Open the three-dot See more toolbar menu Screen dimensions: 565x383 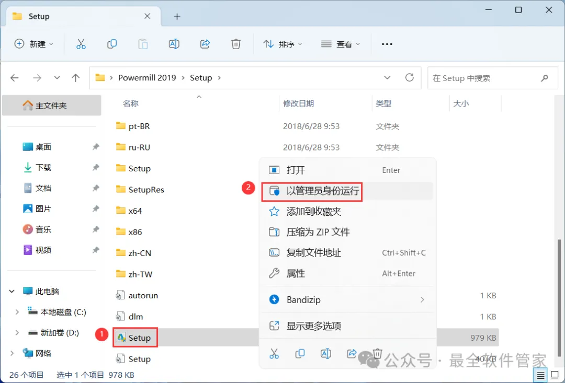387,44
